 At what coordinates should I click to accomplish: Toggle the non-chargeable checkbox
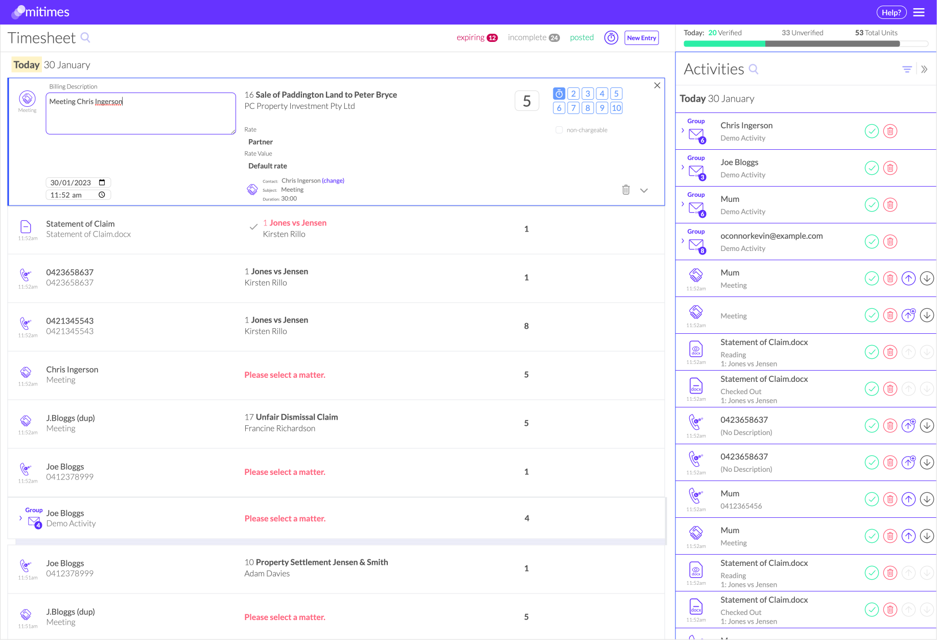point(559,130)
